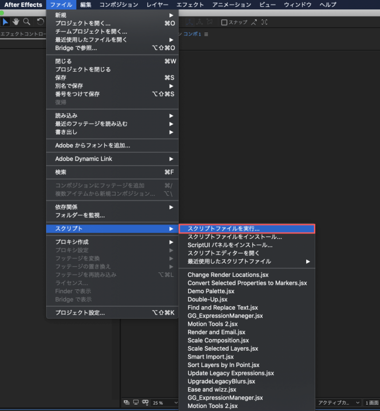Expand the 依存関係 submenu
The width and height of the screenshot is (380, 411).
(112, 207)
